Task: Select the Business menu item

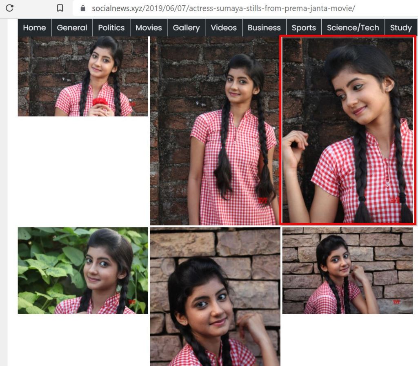Action: pos(264,28)
